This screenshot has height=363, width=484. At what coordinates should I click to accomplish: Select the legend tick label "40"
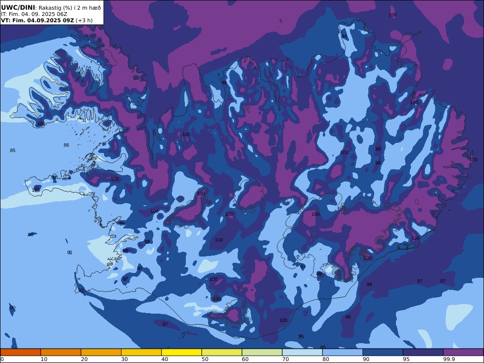[165, 359]
